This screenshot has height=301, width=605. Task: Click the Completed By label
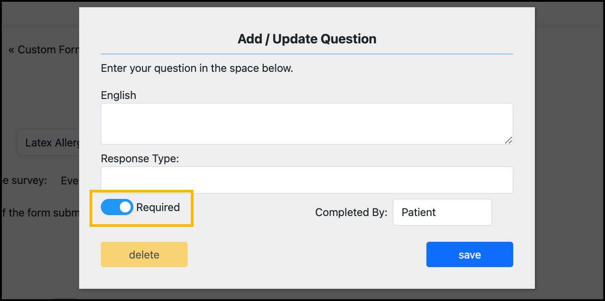point(351,212)
